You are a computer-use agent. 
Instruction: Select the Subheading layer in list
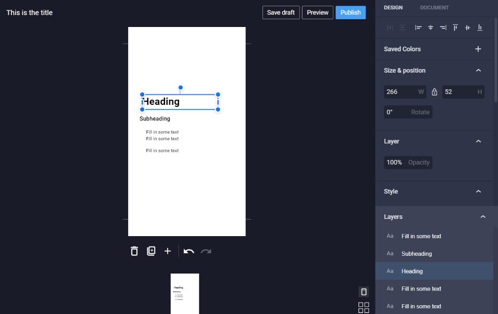(434, 254)
